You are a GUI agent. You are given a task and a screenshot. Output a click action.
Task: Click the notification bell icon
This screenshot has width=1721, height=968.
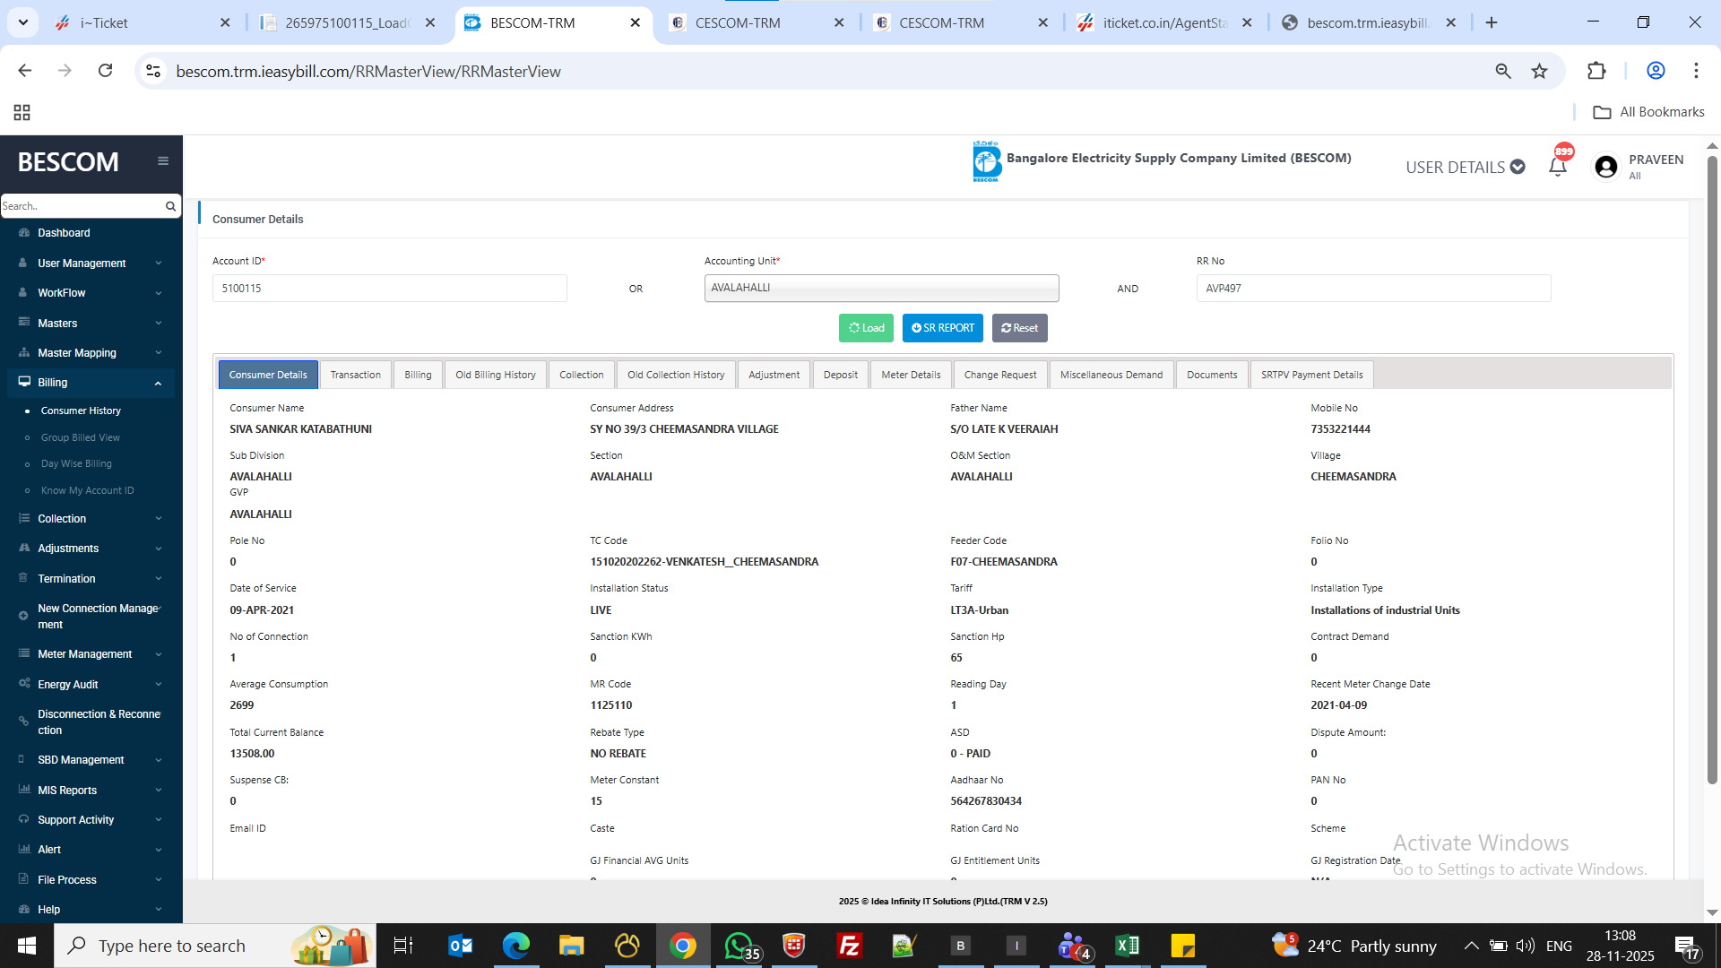coord(1557,167)
